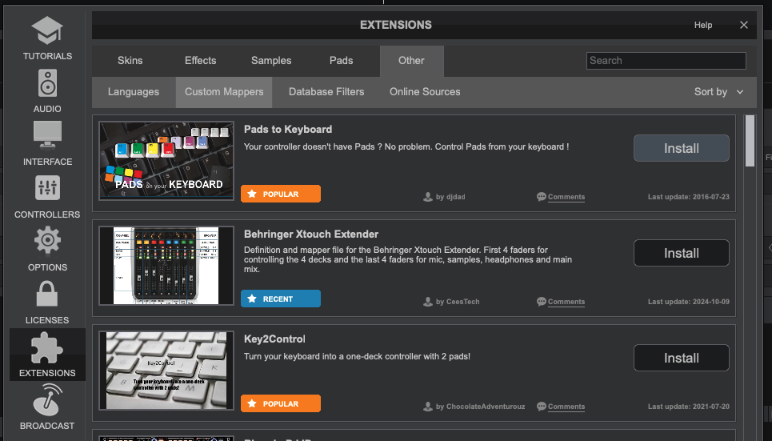Open the Languages sub-tab
The width and height of the screenshot is (772, 441).
[x=134, y=92]
